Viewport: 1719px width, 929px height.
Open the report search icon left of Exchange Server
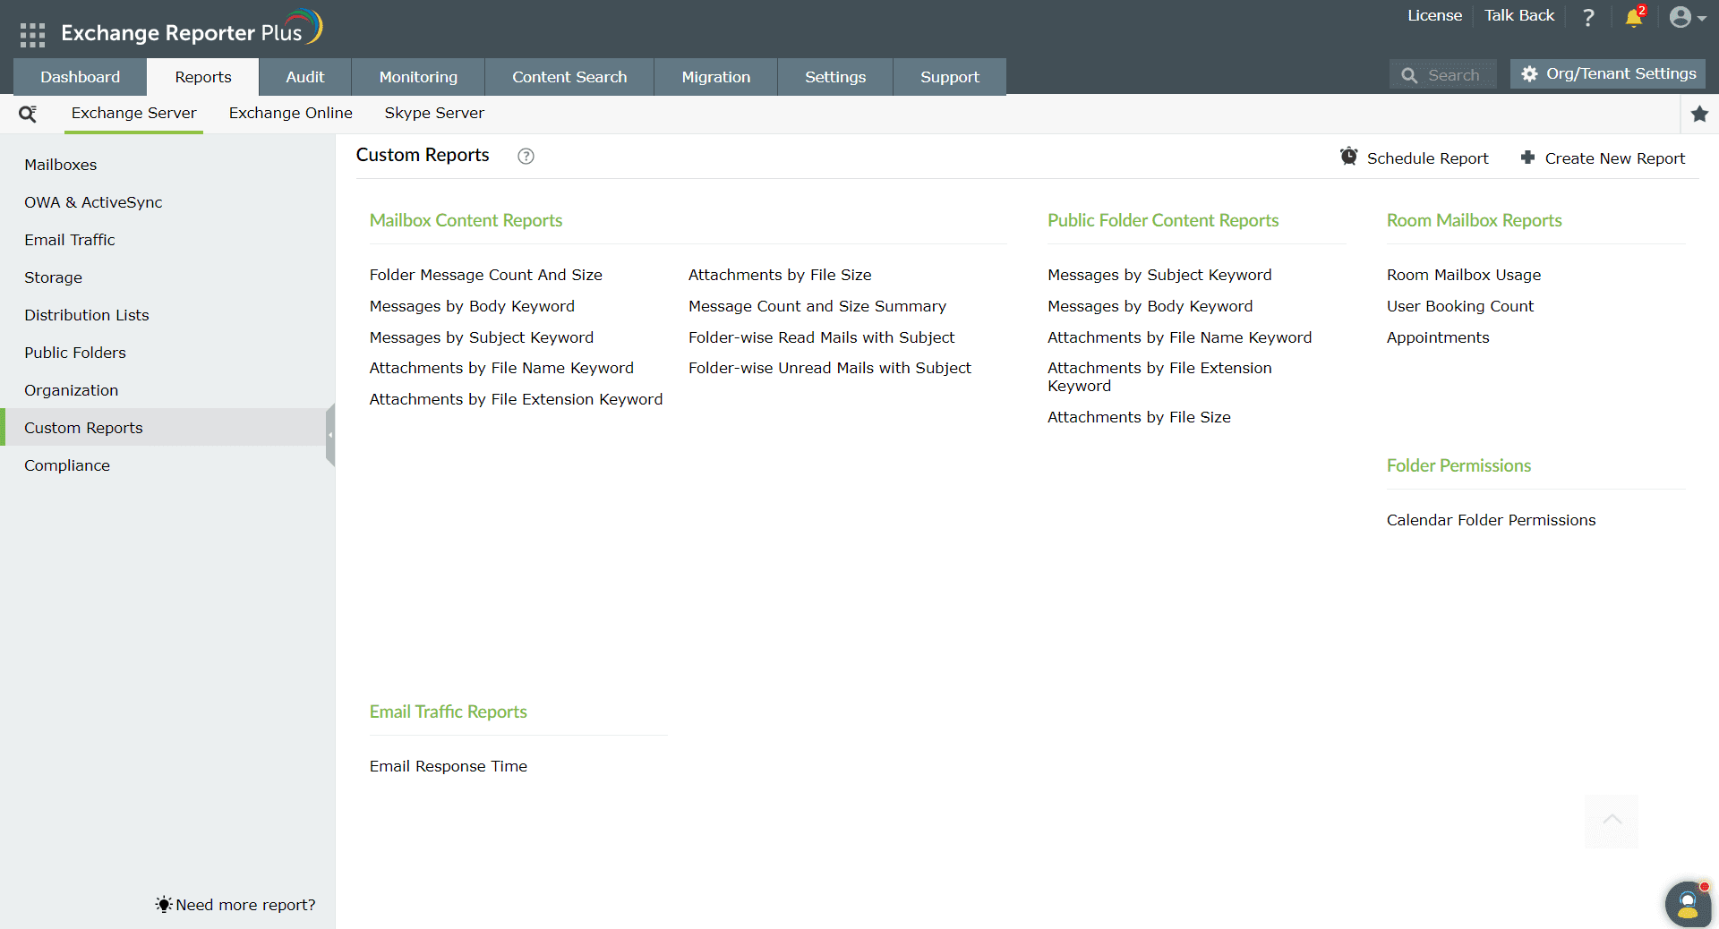pyautogui.click(x=28, y=114)
